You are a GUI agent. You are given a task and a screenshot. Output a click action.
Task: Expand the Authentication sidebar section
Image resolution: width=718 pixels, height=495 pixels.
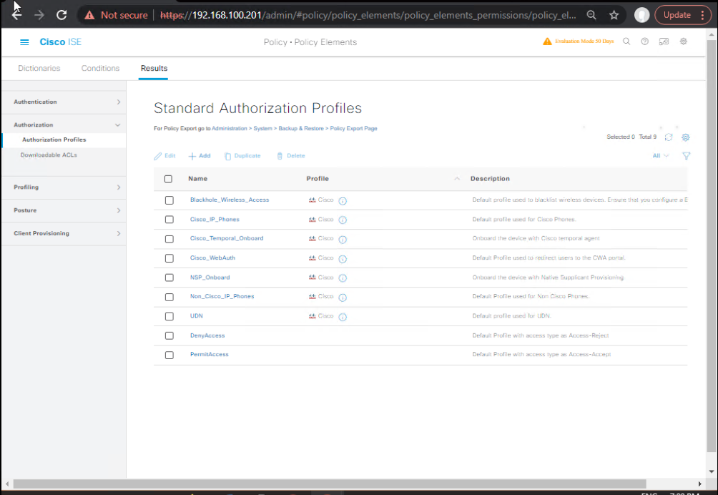pos(119,102)
